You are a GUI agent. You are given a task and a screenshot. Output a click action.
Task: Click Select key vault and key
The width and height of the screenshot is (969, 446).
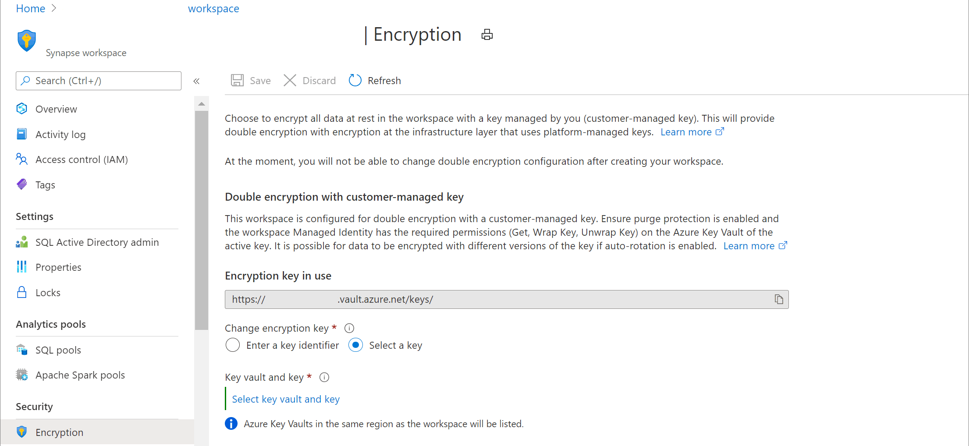[285, 399]
